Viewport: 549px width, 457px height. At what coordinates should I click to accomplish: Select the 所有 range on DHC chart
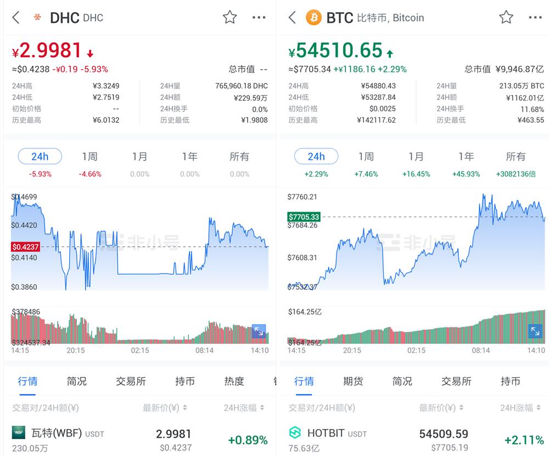coord(239,157)
